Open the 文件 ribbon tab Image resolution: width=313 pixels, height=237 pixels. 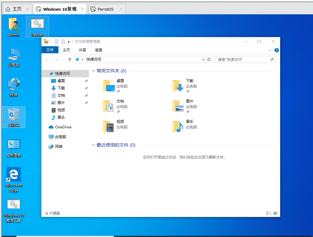(x=50, y=50)
